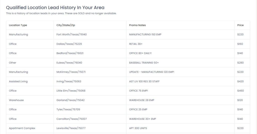Click the $420 price for Irving
This screenshot has height=134, width=257.
click(x=240, y=81)
